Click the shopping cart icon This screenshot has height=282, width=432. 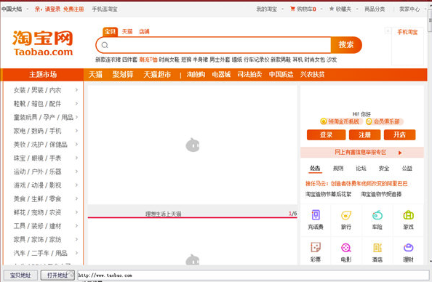292,9
